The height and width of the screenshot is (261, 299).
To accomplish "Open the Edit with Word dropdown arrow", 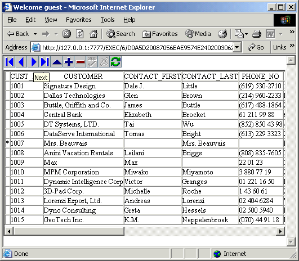I will pyautogui.click(x=280, y=34).
